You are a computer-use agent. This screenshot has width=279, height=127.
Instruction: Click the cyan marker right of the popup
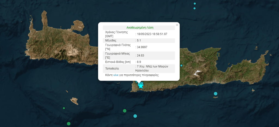pyautogui.click(x=181, y=65)
